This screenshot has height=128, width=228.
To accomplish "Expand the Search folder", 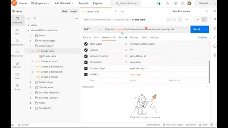I will coord(31,36).
